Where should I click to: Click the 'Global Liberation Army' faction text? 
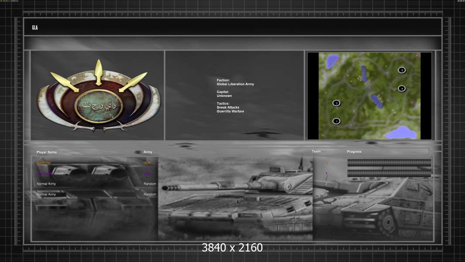click(235, 84)
